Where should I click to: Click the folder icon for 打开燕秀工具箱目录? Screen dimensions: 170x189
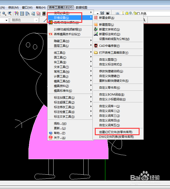coord(96,53)
